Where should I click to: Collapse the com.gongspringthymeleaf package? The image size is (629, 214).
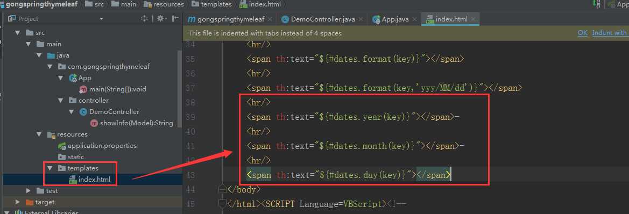50,67
